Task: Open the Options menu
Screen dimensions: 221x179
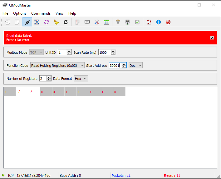Action: (20, 13)
